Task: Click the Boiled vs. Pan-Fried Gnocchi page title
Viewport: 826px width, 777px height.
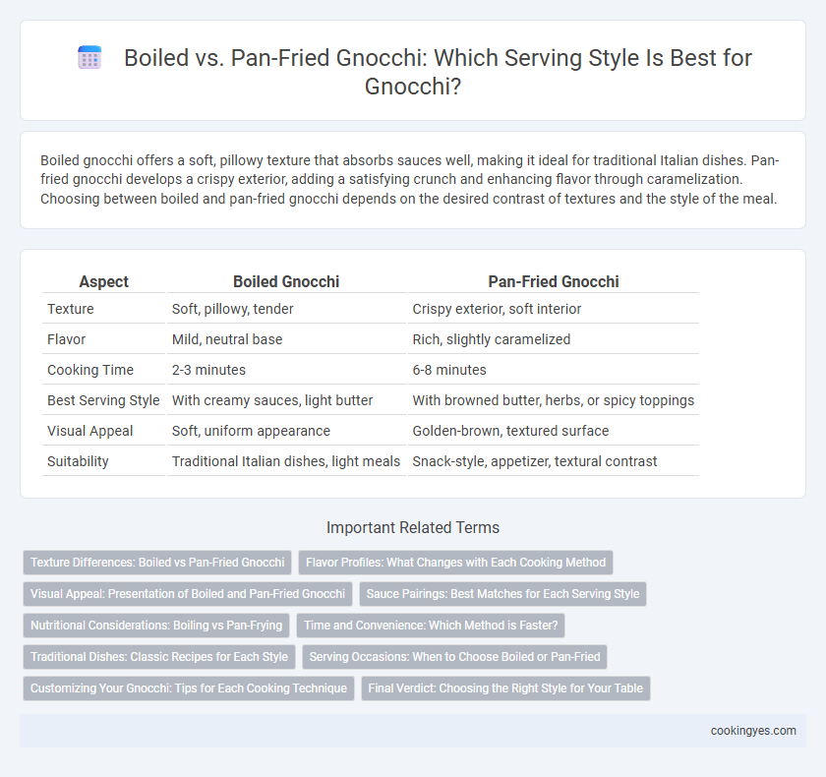Action: pos(438,72)
